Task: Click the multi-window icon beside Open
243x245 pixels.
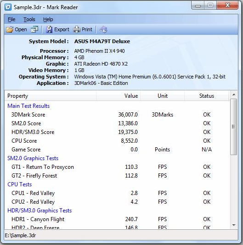Action: [x=34, y=29]
